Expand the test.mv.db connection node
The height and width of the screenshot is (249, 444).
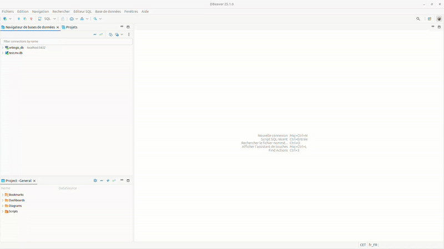(x=3, y=53)
